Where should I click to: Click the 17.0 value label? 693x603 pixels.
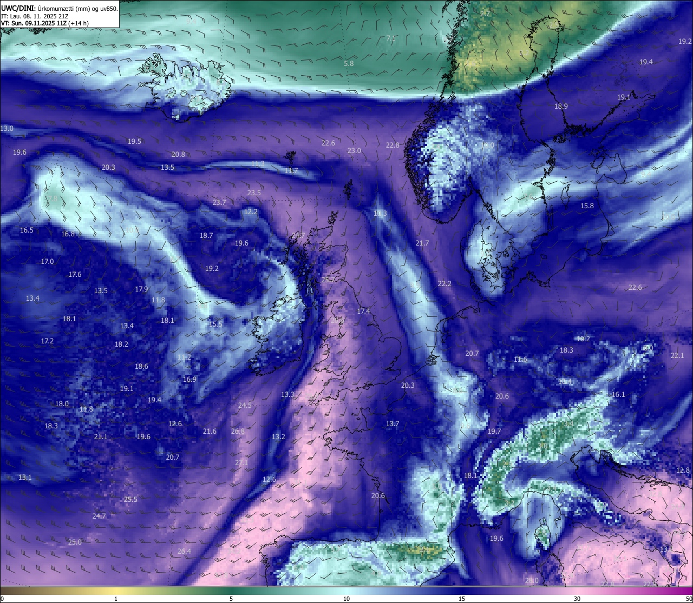pos(47,261)
